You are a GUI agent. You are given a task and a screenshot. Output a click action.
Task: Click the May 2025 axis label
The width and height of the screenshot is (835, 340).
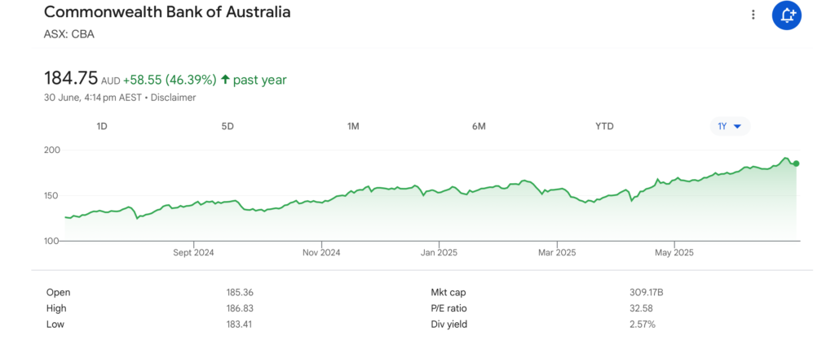click(x=674, y=252)
